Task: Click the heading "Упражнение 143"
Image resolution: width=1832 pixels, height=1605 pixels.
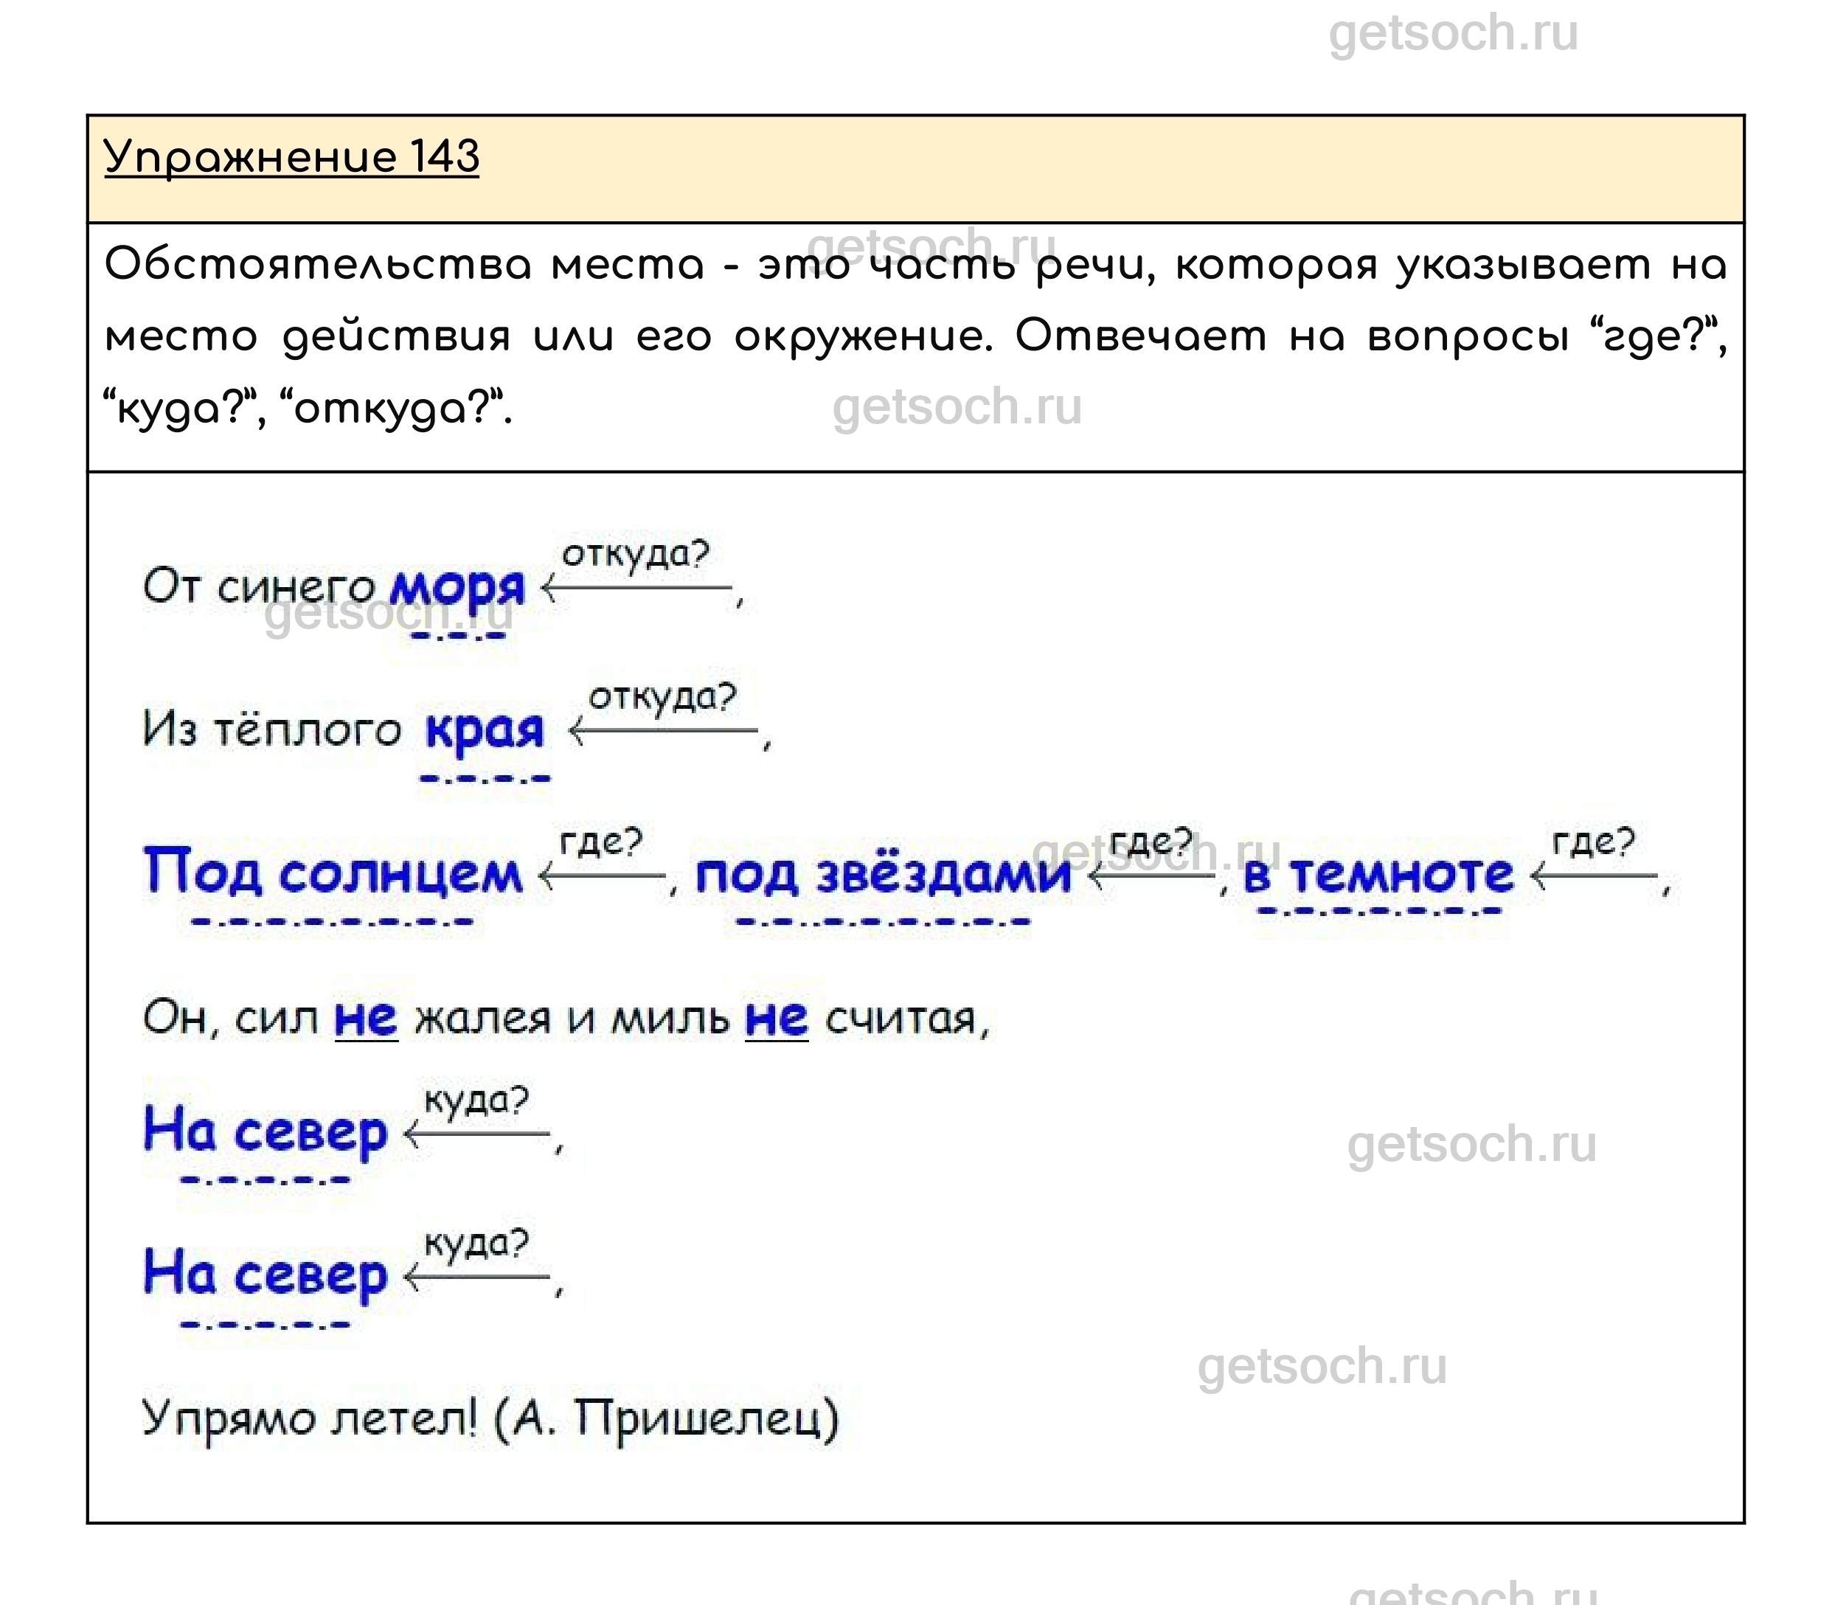Action: click(x=291, y=156)
